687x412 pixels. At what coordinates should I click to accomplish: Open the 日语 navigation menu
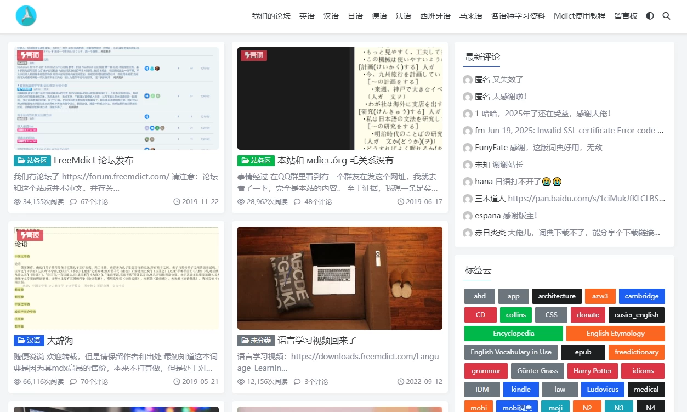coord(355,16)
